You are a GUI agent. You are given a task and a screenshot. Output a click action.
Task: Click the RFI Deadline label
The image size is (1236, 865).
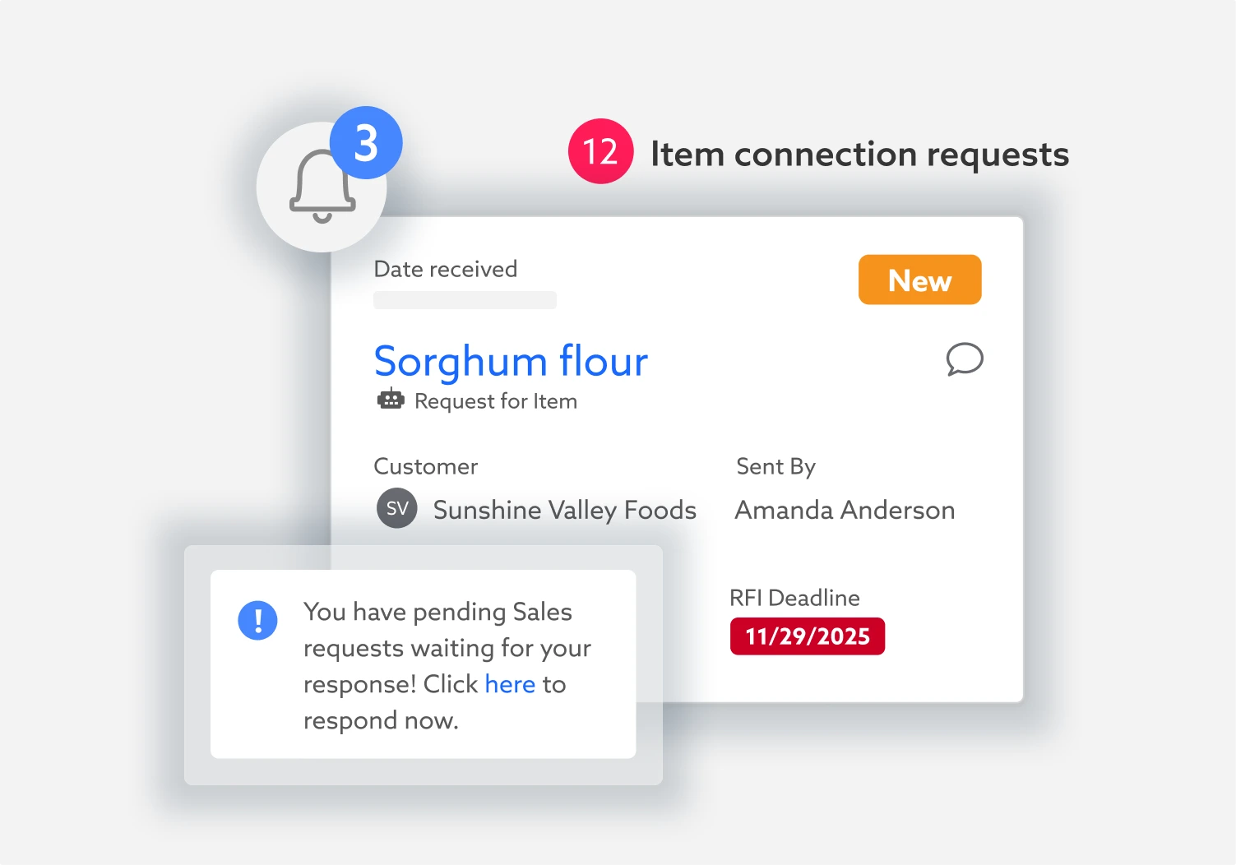click(x=794, y=598)
